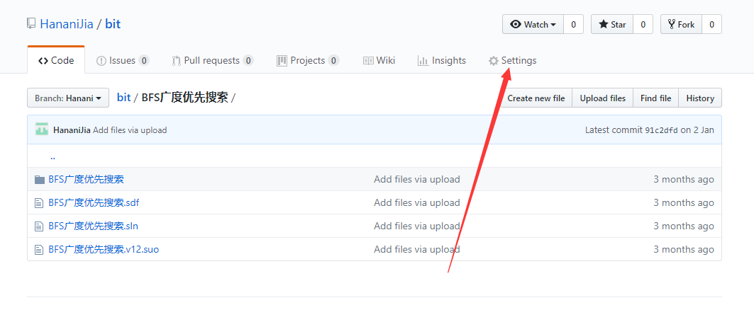Image resolution: width=754 pixels, height=322 pixels.
Task: Open the Wiki tab
Action: tap(379, 60)
